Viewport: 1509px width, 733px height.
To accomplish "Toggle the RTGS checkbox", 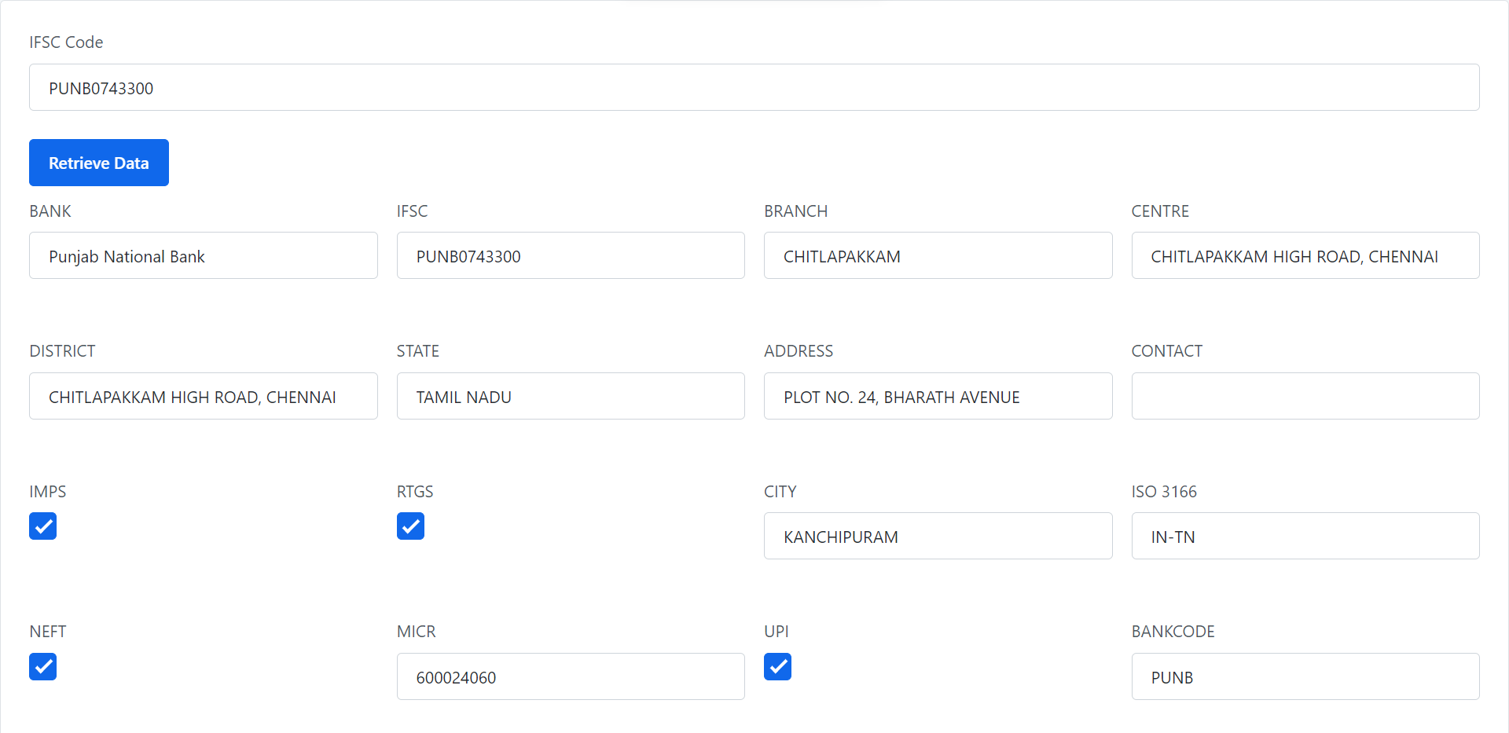I will (410, 526).
